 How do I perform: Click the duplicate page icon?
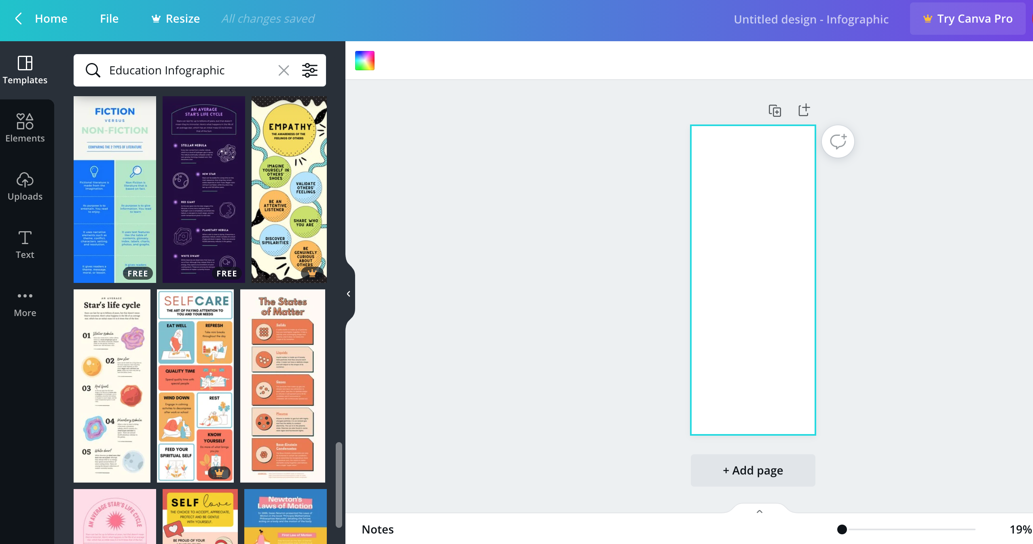775,110
